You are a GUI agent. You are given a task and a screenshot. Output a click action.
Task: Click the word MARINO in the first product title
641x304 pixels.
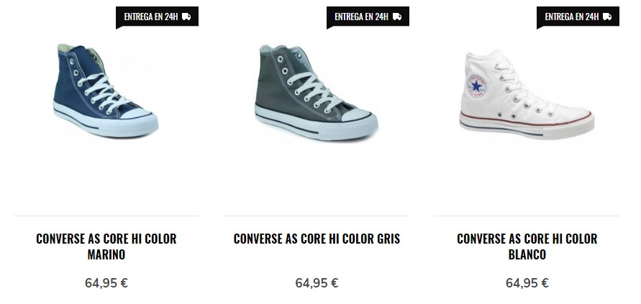[x=106, y=254]
